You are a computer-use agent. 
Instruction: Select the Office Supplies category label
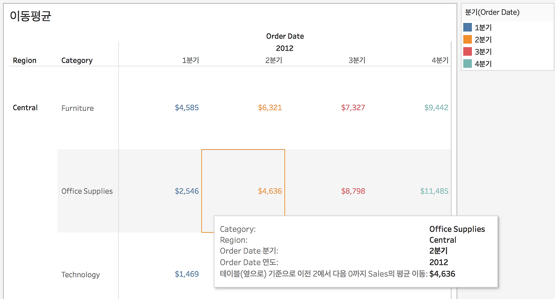[87, 191]
